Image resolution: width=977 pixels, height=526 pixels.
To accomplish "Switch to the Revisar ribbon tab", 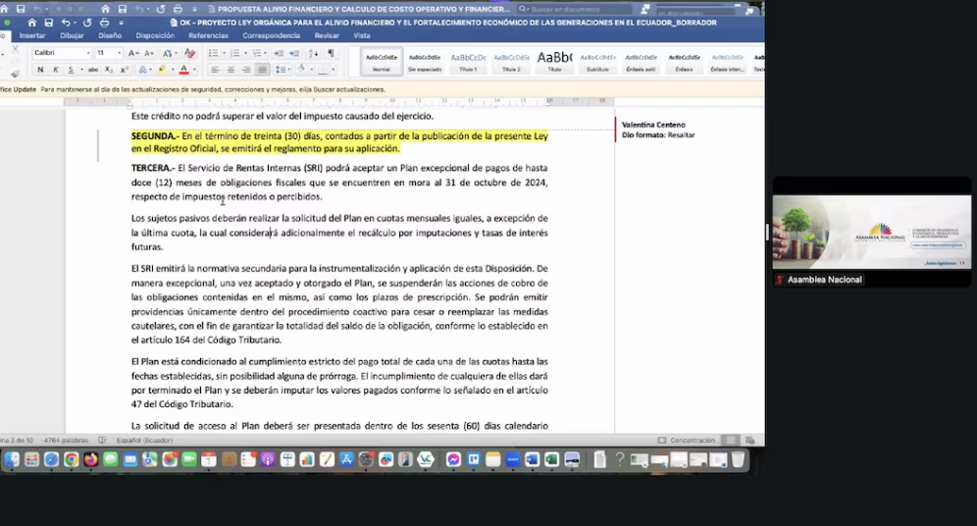I will coord(327,35).
